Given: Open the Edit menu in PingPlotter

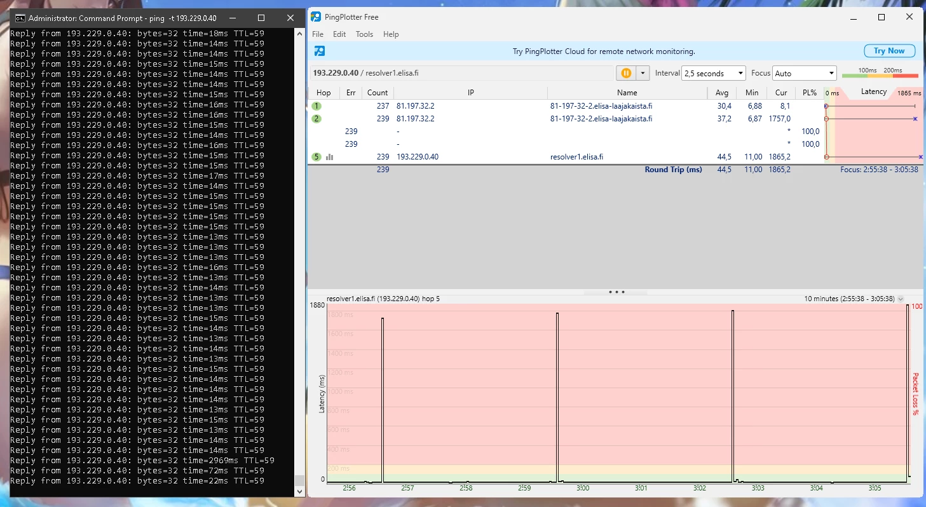Looking at the screenshot, I should [339, 34].
